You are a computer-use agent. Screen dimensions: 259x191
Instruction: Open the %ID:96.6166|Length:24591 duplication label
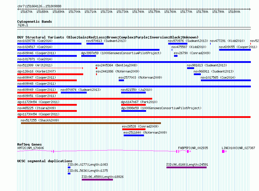(187, 165)
